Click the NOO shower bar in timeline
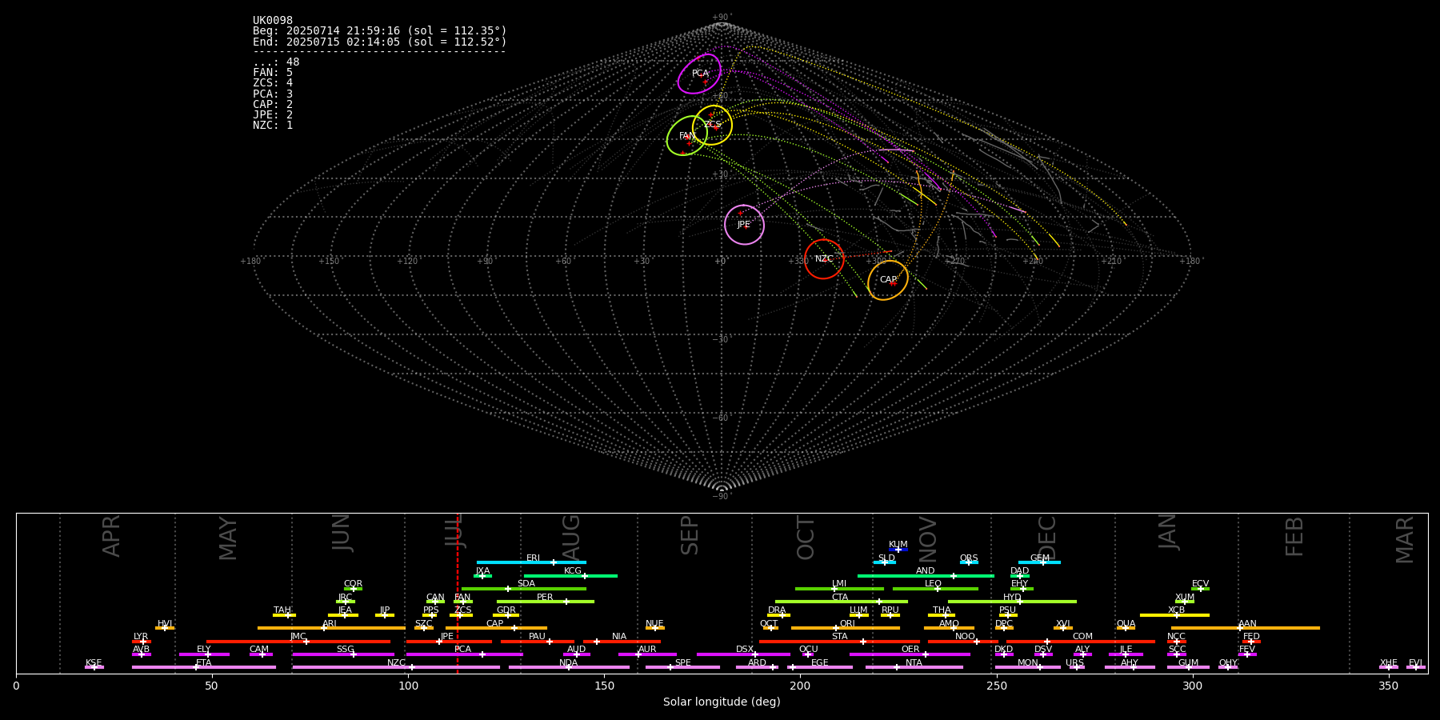 963,641
